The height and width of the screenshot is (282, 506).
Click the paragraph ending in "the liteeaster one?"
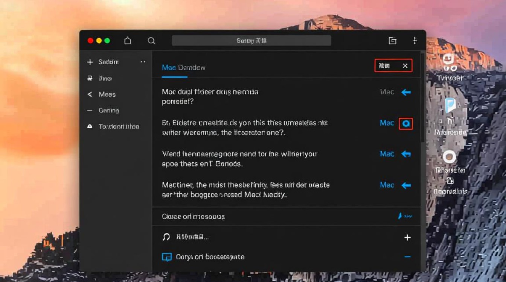245,128
